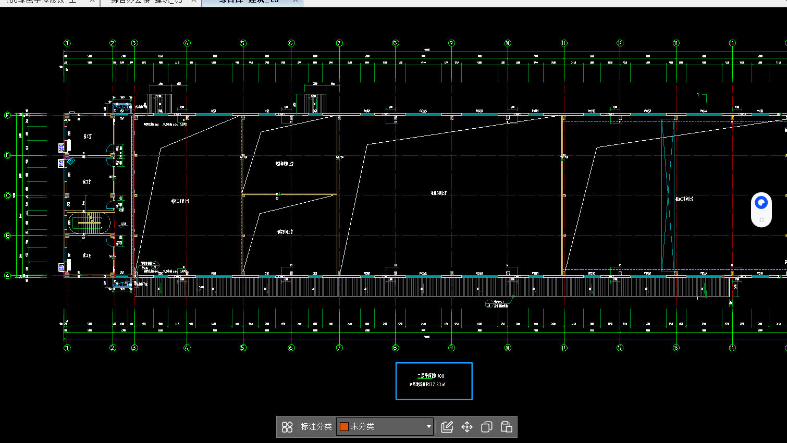Switch to the middle 建筑_t3 drawing tab
The width and height of the screenshot is (787, 443).
pos(146,2)
